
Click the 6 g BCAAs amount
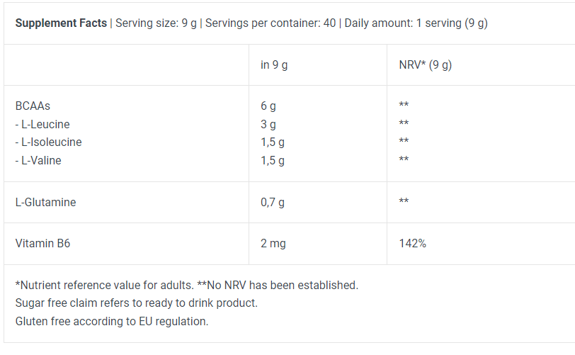pos(268,106)
